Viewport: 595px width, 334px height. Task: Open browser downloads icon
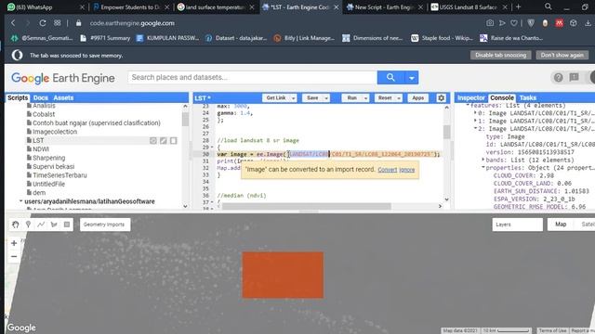pos(588,23)
